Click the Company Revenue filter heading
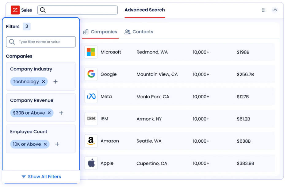 point(32,100)
